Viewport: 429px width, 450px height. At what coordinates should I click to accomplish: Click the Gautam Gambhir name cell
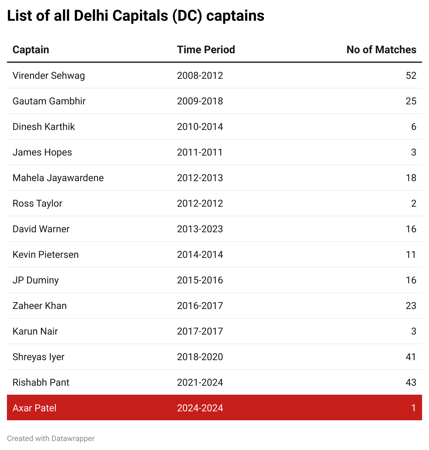pos(49,101)
